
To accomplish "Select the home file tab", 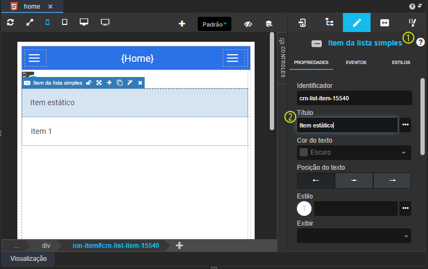I will [31, 7].
